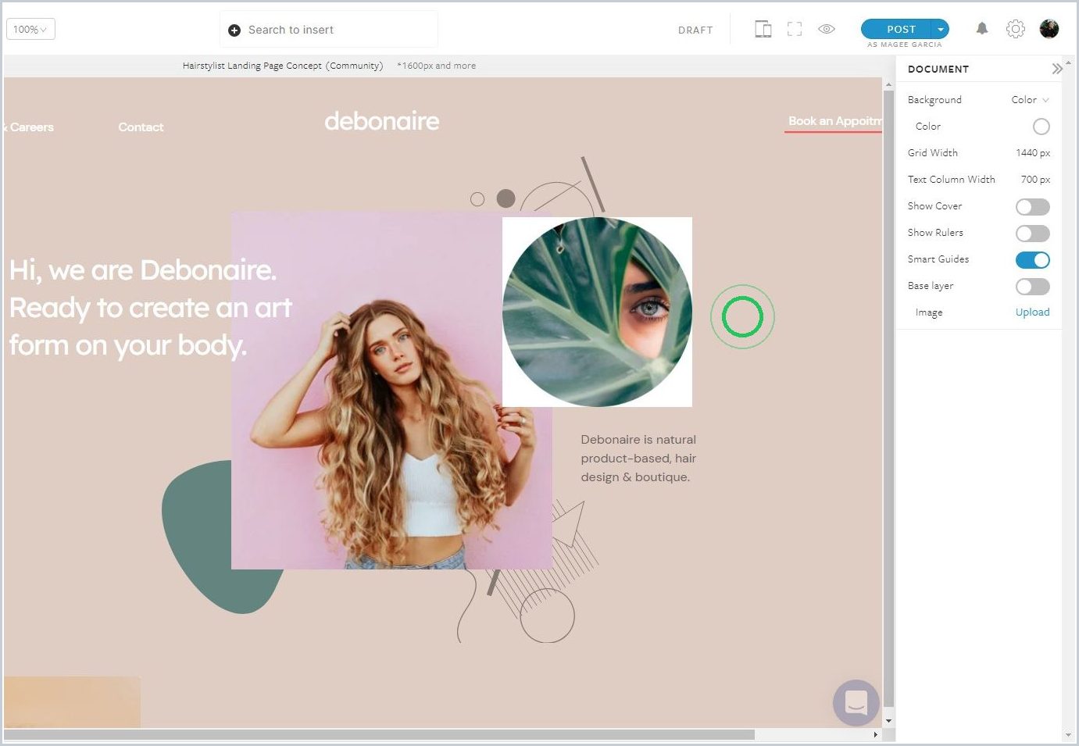Select the 'Debonaire is natural' paragraph

pos(638,459)
